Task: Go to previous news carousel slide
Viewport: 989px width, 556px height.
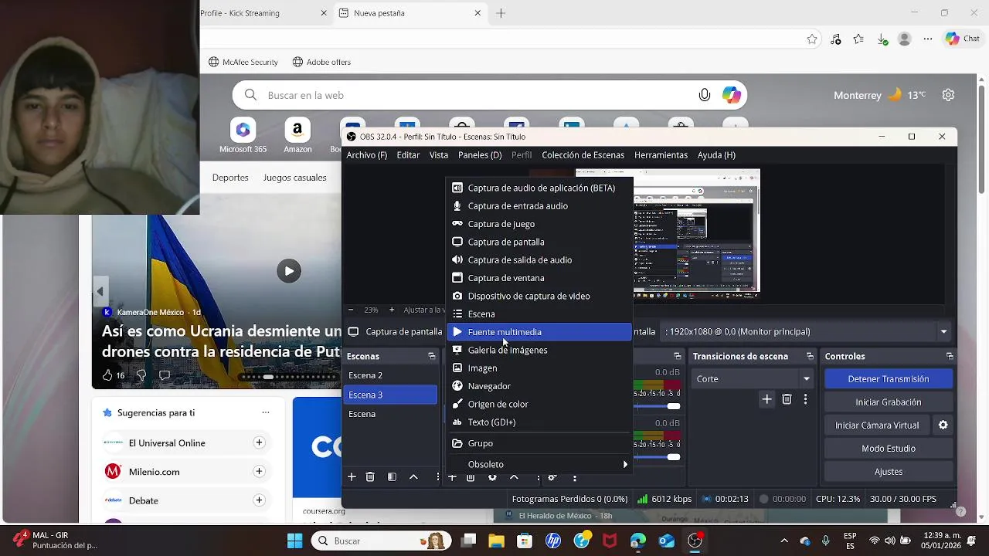Action: point(100,292)
